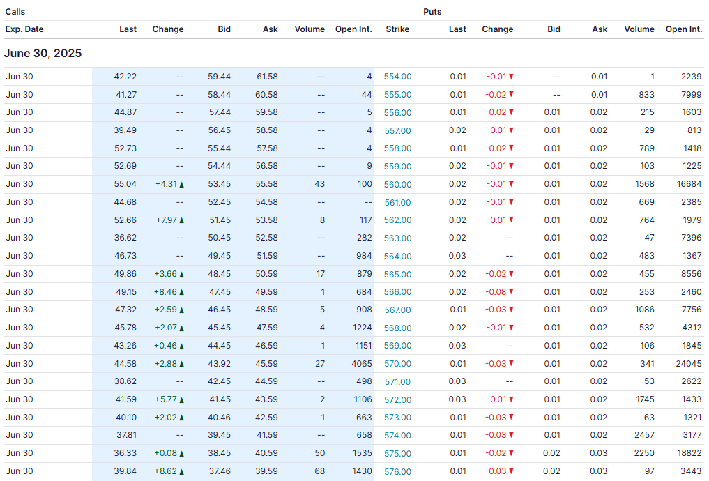
Task: Click the put open interest value 7999
Action: tap(692, 95)
